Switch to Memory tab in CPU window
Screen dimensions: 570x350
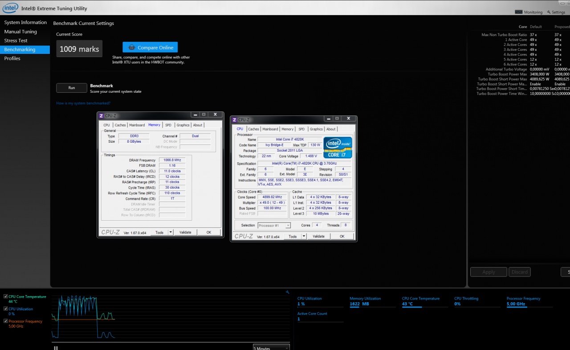[x=288, y=129]
